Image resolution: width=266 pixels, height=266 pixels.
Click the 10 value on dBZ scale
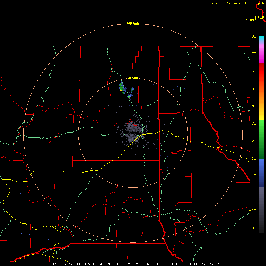[x=254, y=158]
